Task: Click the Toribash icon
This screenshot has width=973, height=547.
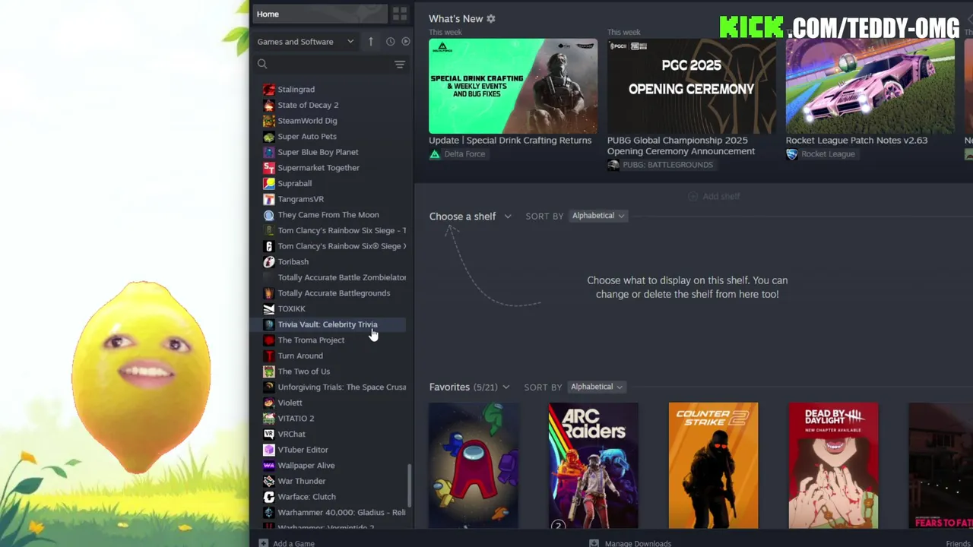Action: (x=268, y=261)
